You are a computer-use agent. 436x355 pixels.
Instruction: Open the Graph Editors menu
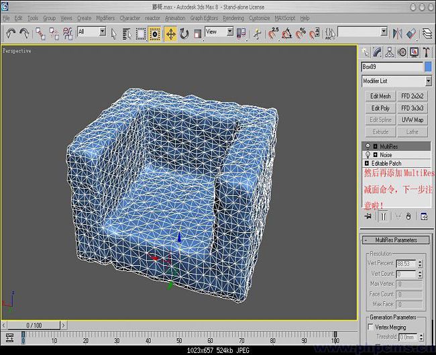(204, 18)
